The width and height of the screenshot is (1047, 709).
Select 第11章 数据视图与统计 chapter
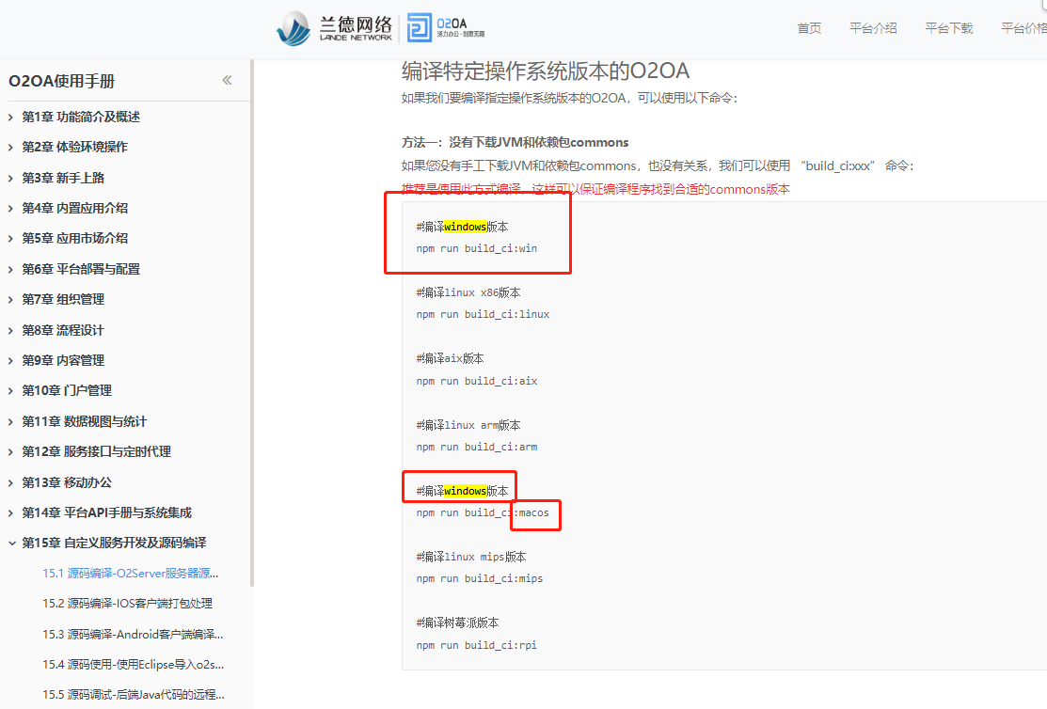(x=84, y=421)
